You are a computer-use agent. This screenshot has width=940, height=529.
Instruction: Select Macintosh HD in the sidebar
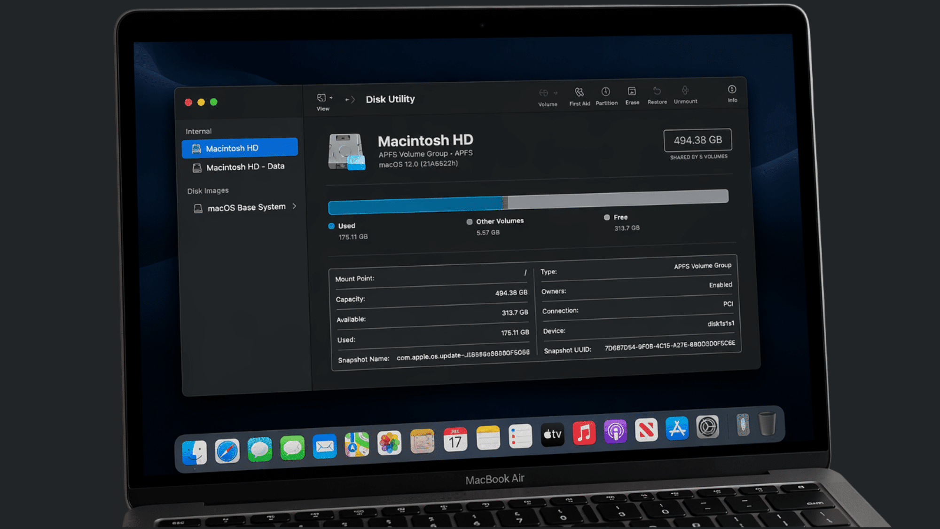240,148
